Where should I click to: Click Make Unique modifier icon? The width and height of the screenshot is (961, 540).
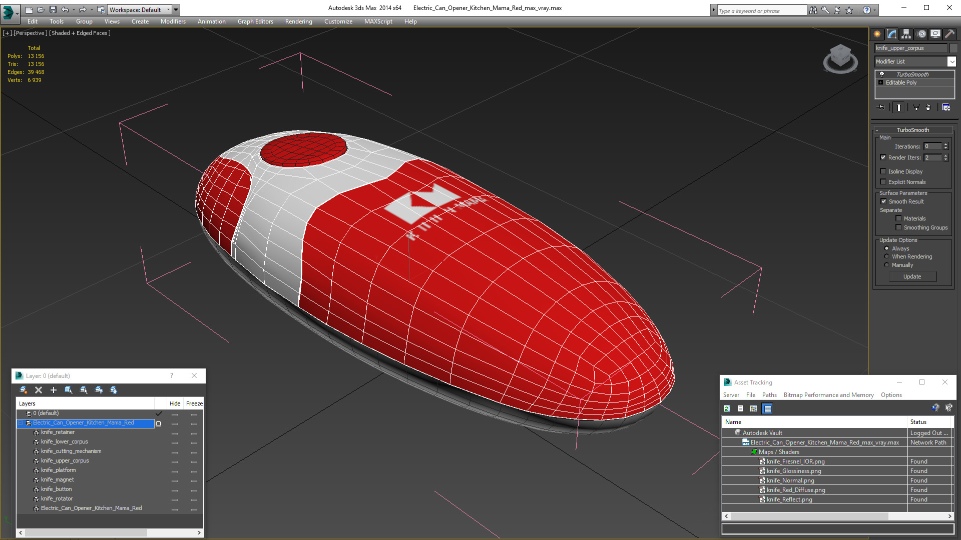coord(916,107)
